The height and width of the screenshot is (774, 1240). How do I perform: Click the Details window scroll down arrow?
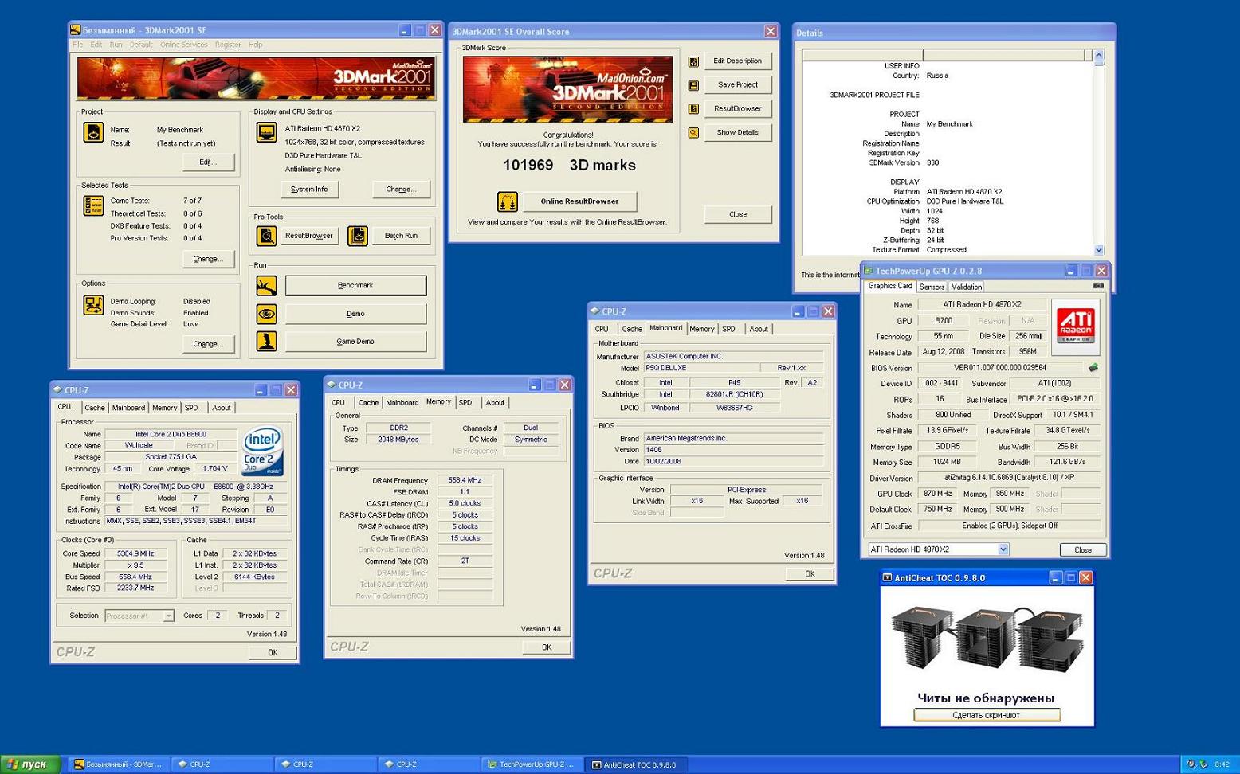(1098, 250)
